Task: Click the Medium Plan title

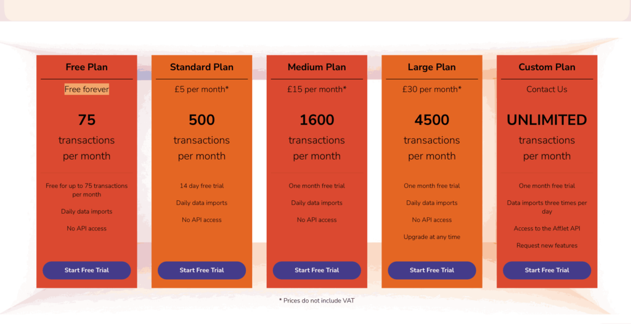Action: [x=317, y=67]
